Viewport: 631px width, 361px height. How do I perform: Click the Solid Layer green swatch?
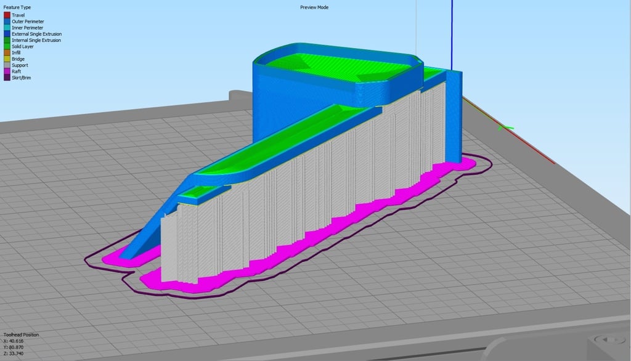click(x=7, y=46)
